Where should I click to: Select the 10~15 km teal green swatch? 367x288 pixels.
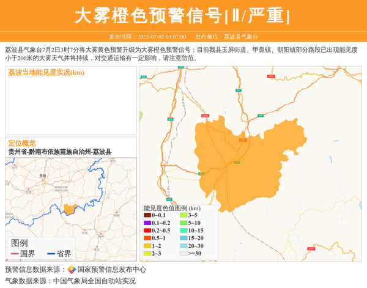(183, 231)
